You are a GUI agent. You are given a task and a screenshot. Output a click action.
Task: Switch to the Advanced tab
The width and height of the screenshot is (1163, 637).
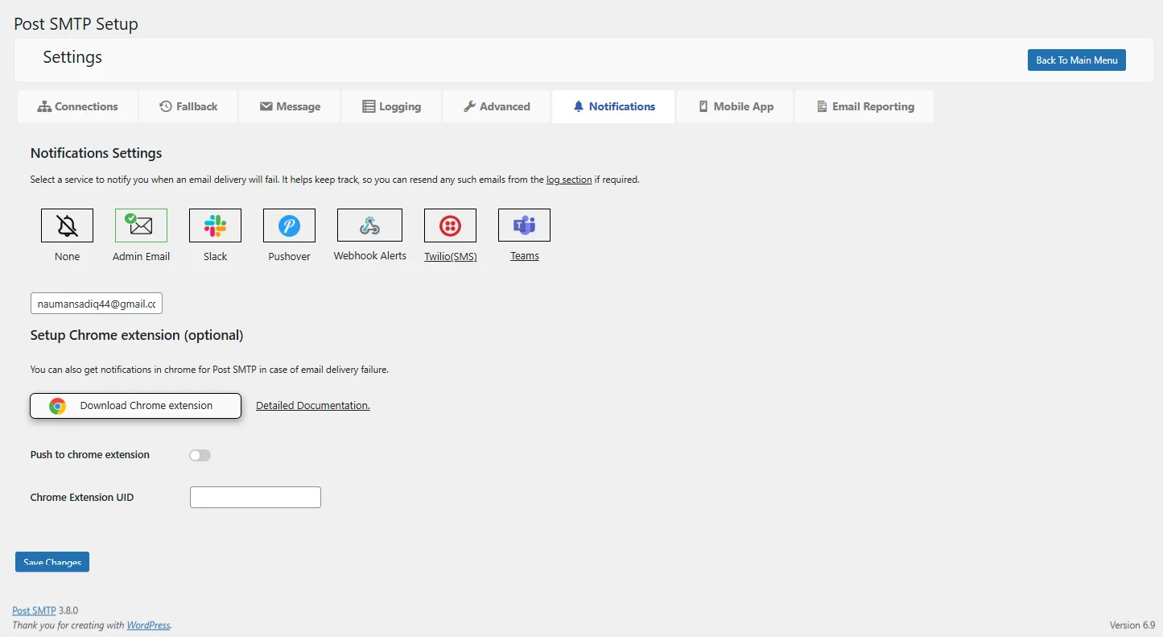[496, 105]
